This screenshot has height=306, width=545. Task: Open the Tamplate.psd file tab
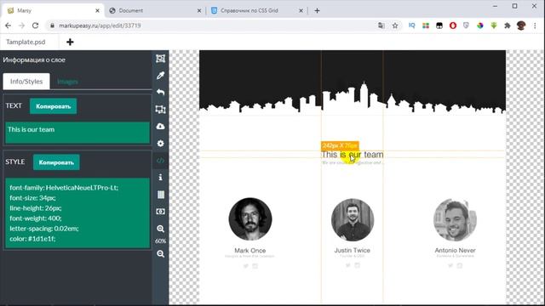(x=26, y=42)
